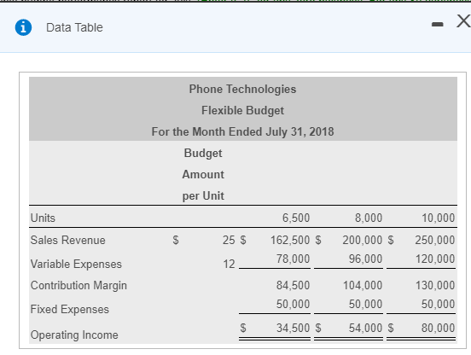
Task: Click the Sales Revenue row label
Action: [x=68, y=240]
